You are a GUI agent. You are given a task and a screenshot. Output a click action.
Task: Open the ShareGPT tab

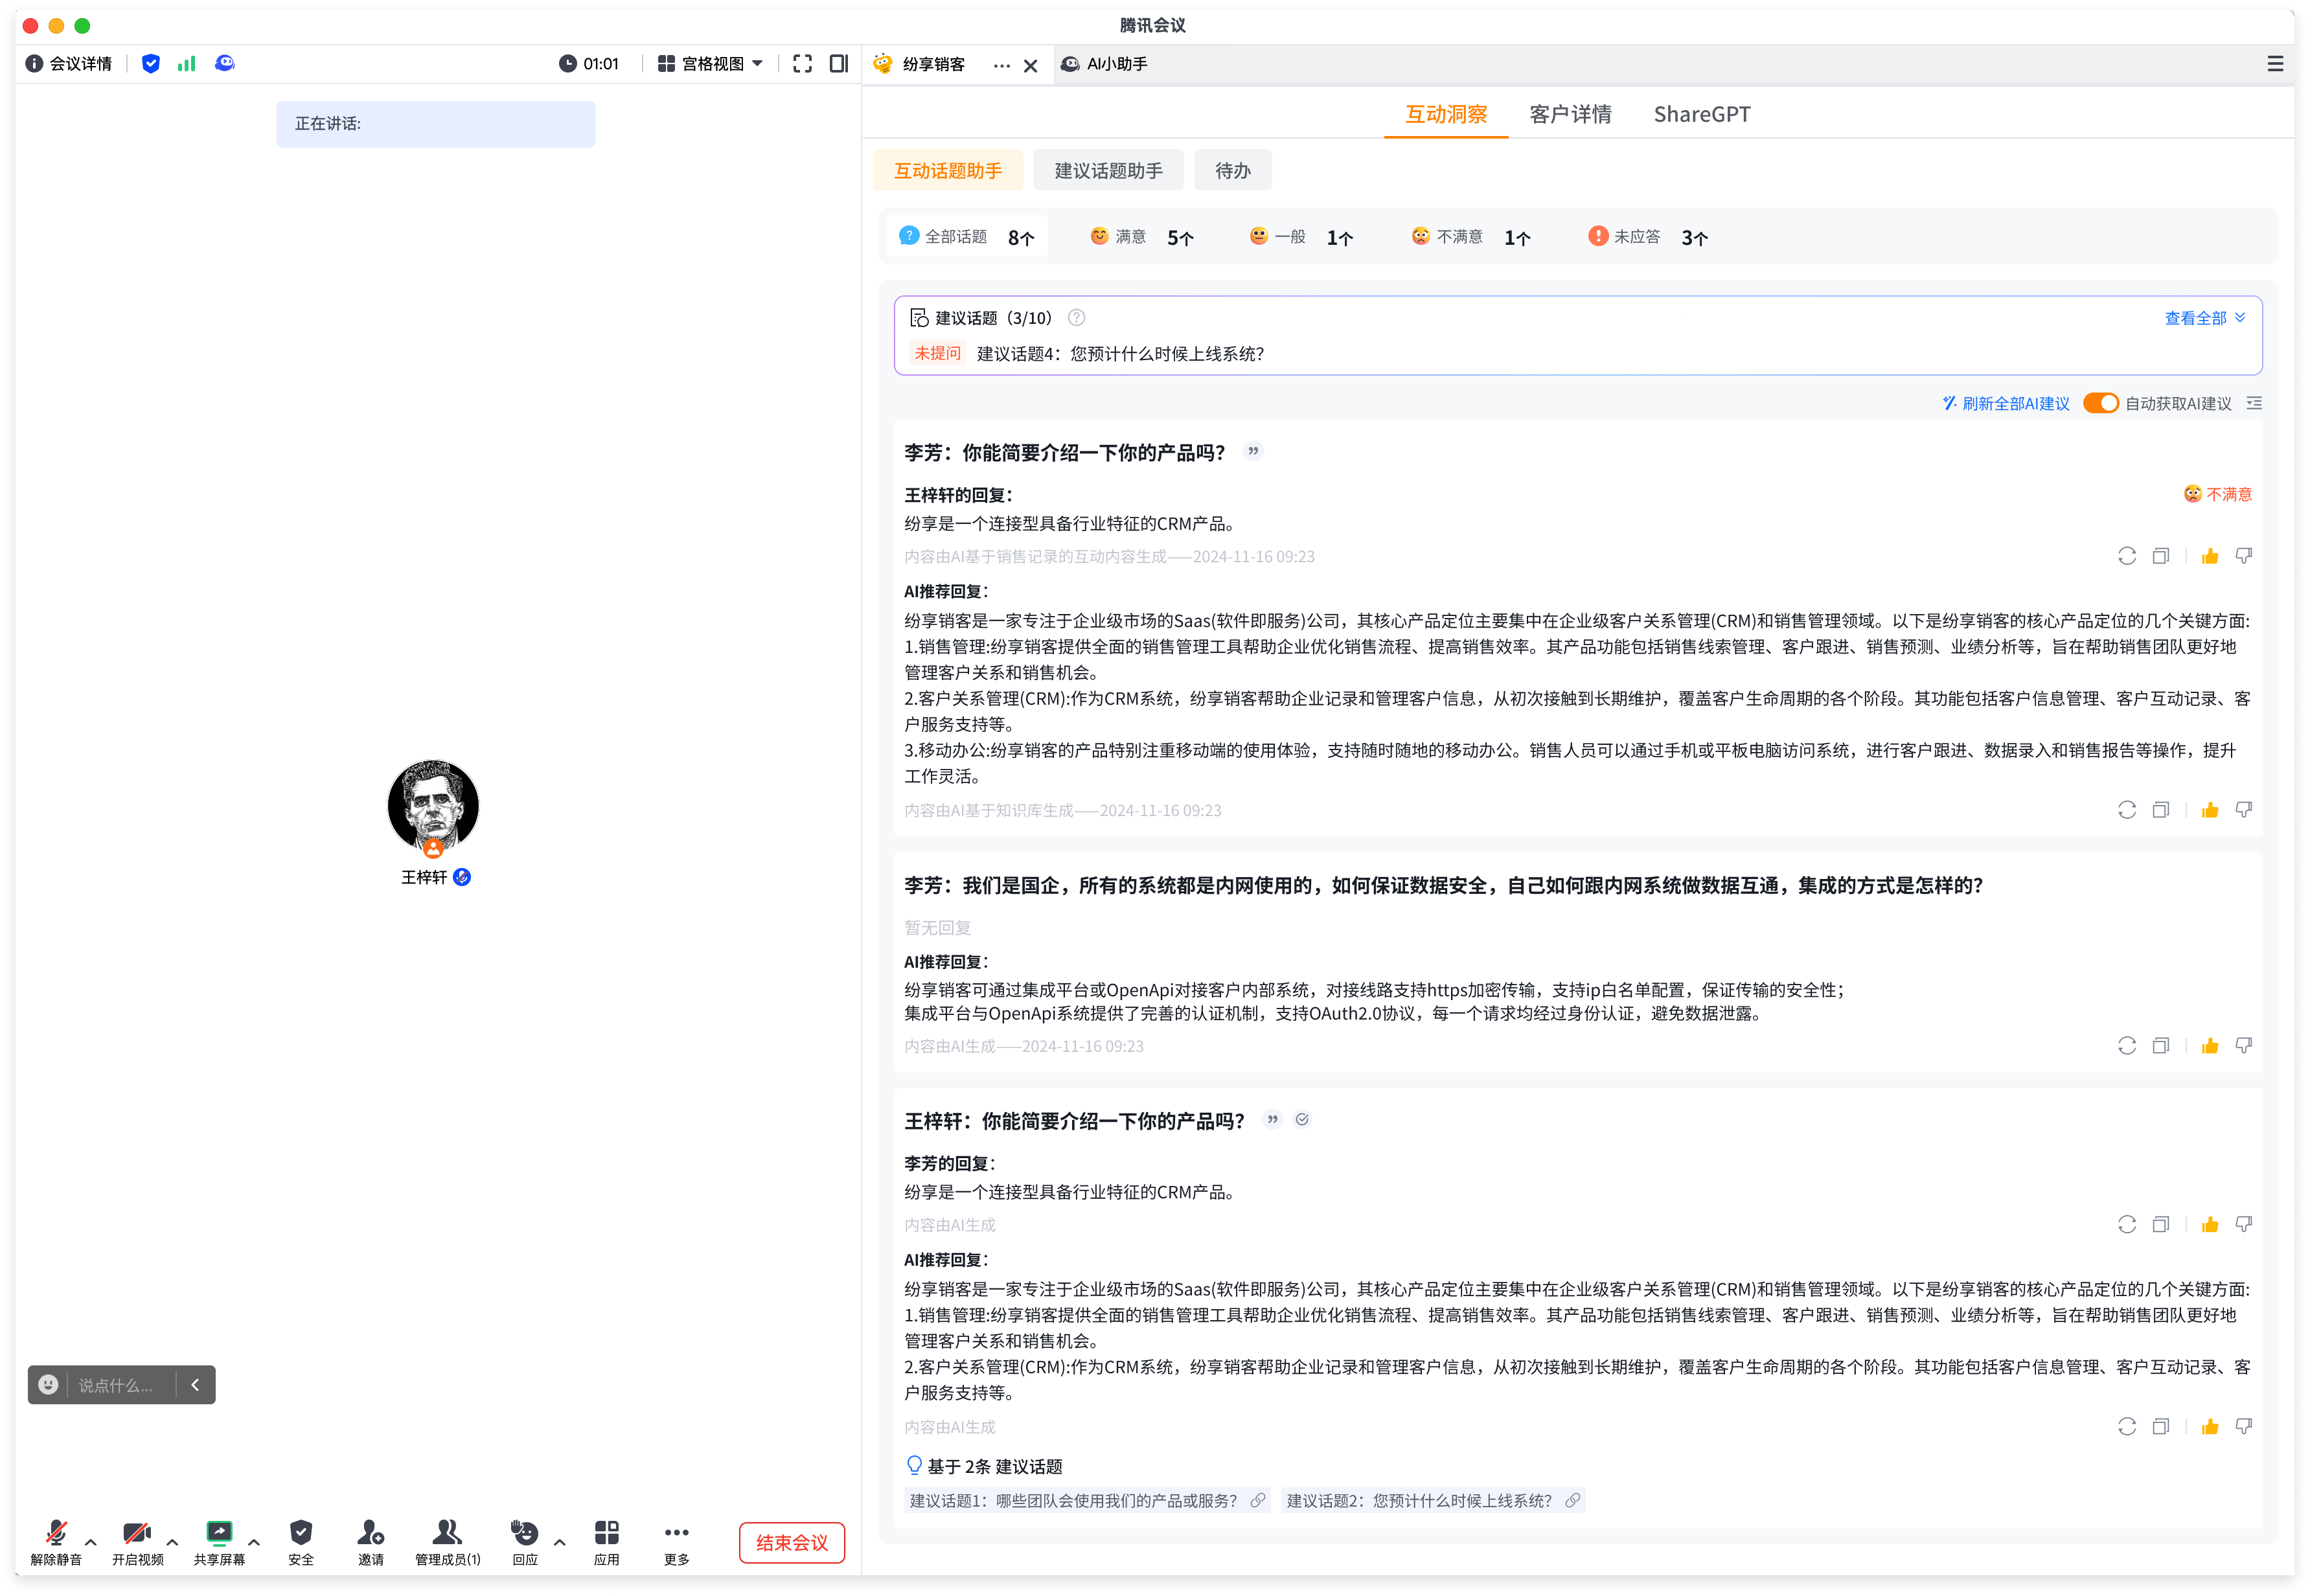pos(1702,114)
